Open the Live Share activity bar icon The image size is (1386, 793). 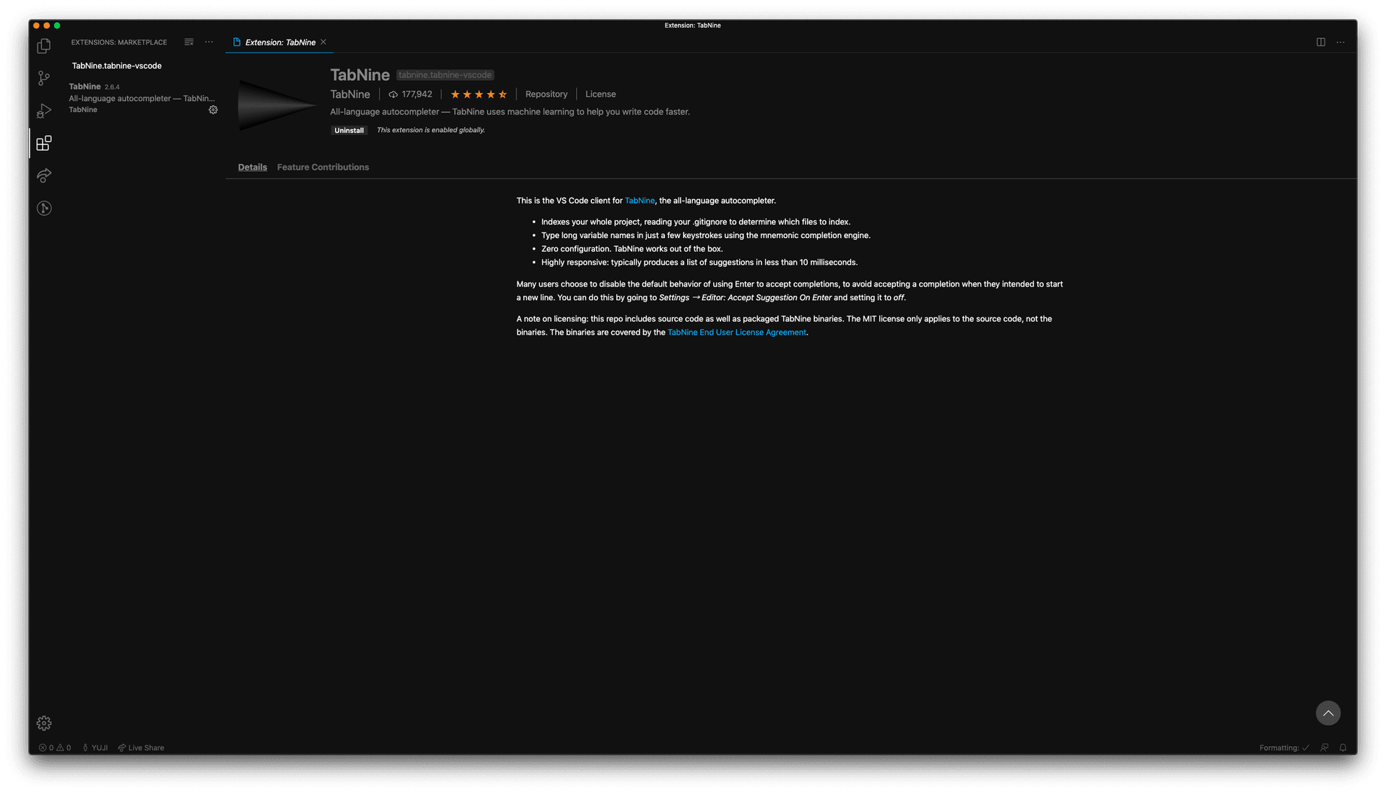click(44, 175)
